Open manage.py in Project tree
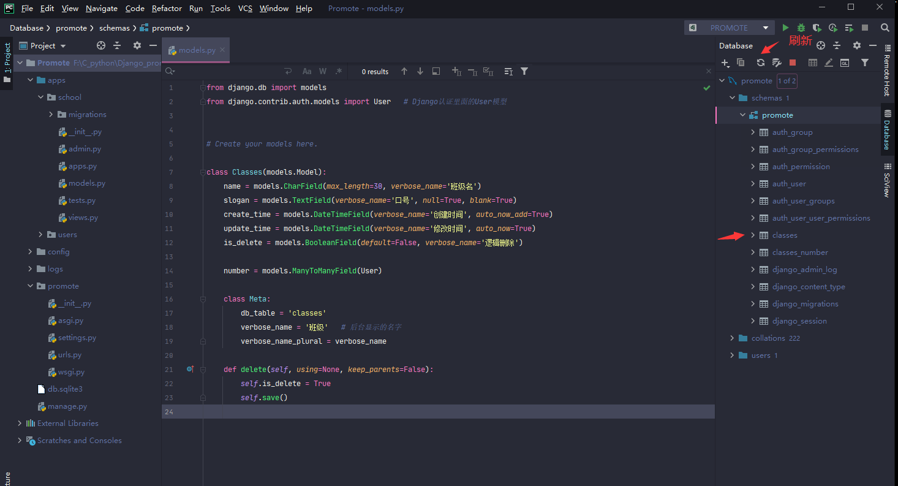This screenshot has width=898, height=486. coord(67,406)
